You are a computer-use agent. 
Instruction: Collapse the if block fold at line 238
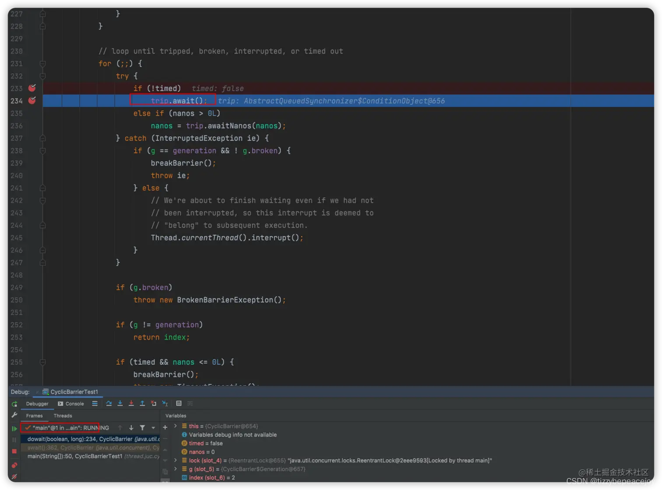[x=42, y=151]
